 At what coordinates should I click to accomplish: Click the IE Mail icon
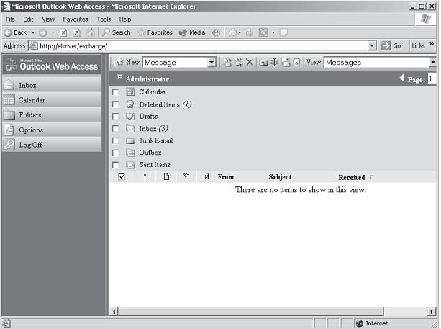(232, 33)
